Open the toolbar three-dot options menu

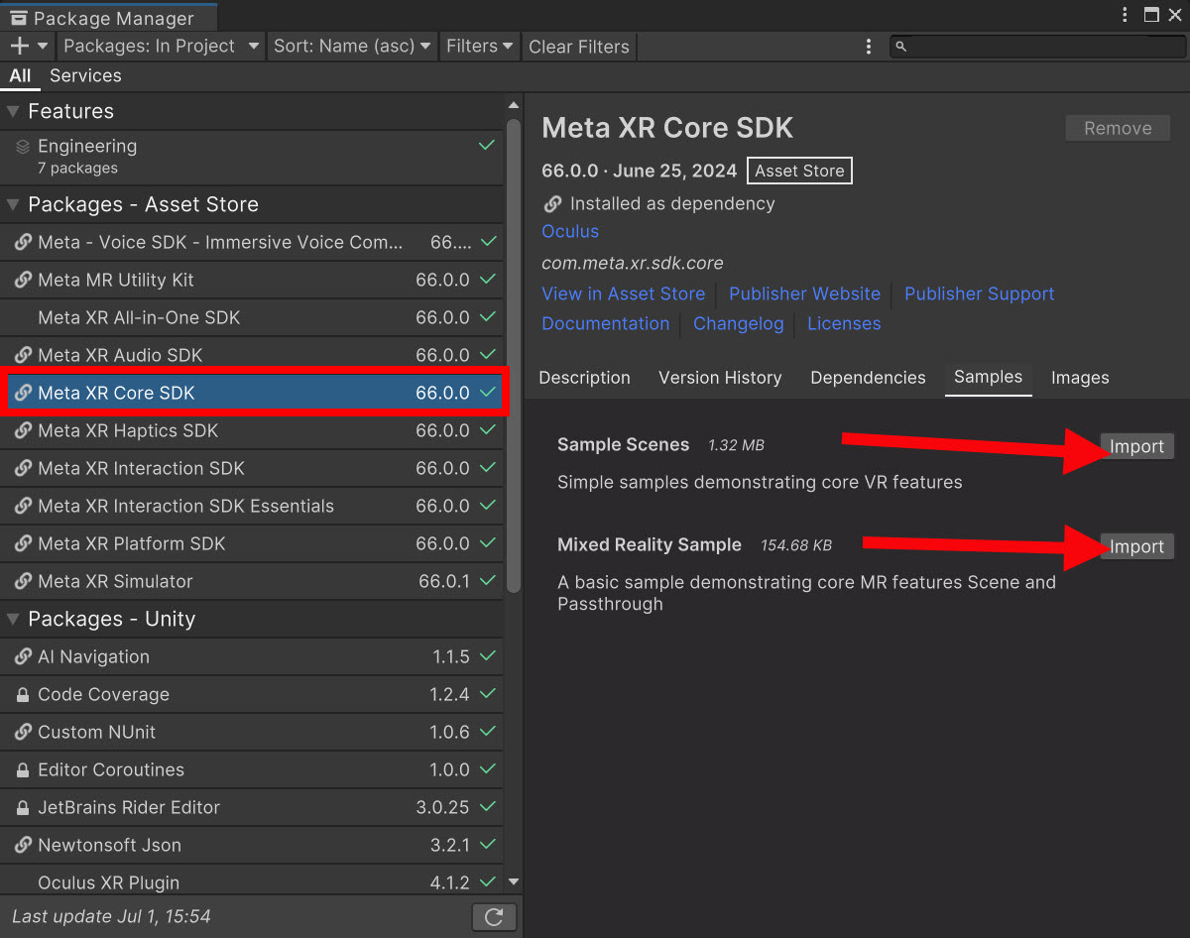pyautogui.click(x=869, y=47)
